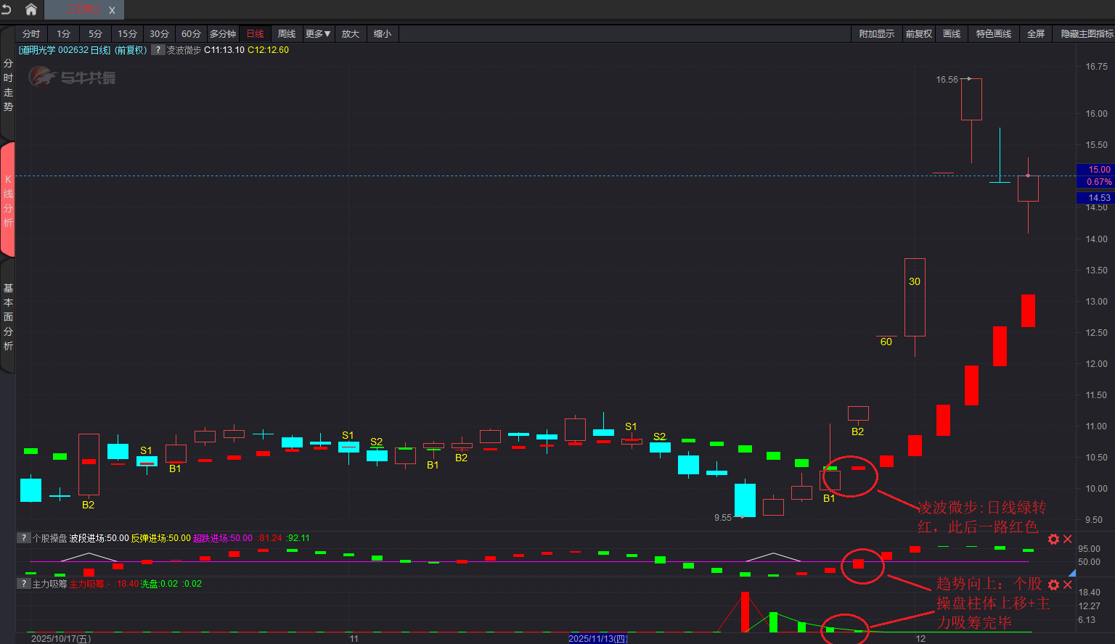1115x644 pixels.
Task: Go to the home page icon
Action: [x=31, y=9]
